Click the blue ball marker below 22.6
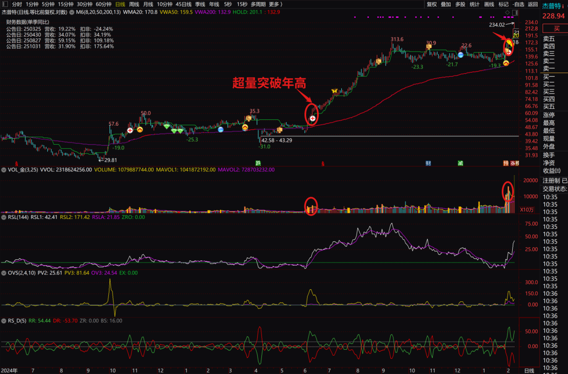The width and height of the screenshot is (568, 374). [x=460, y=55]
